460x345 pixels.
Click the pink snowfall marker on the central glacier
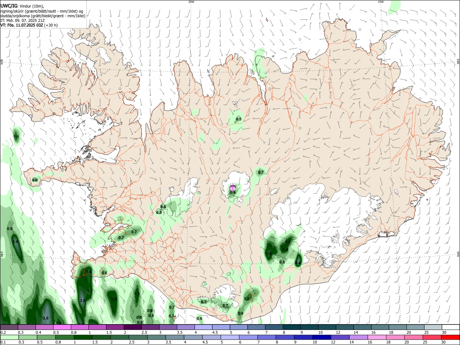(233, 188)
